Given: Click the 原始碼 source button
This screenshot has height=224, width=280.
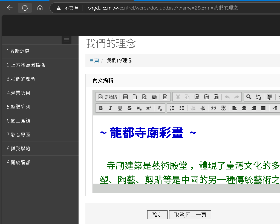Looking at the screenshot, I should tap(108, 97).
